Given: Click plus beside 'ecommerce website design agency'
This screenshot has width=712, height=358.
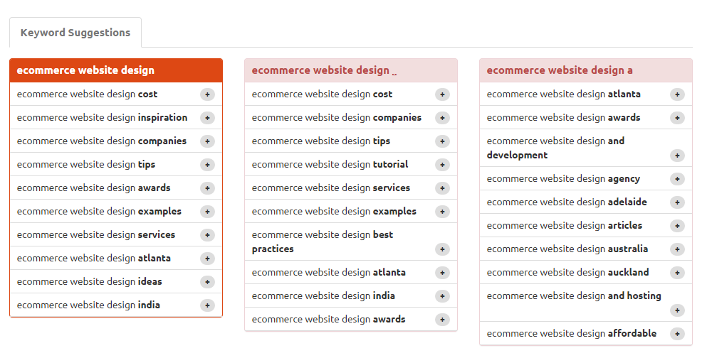Looking at the screenshot, I should (677, 179).
